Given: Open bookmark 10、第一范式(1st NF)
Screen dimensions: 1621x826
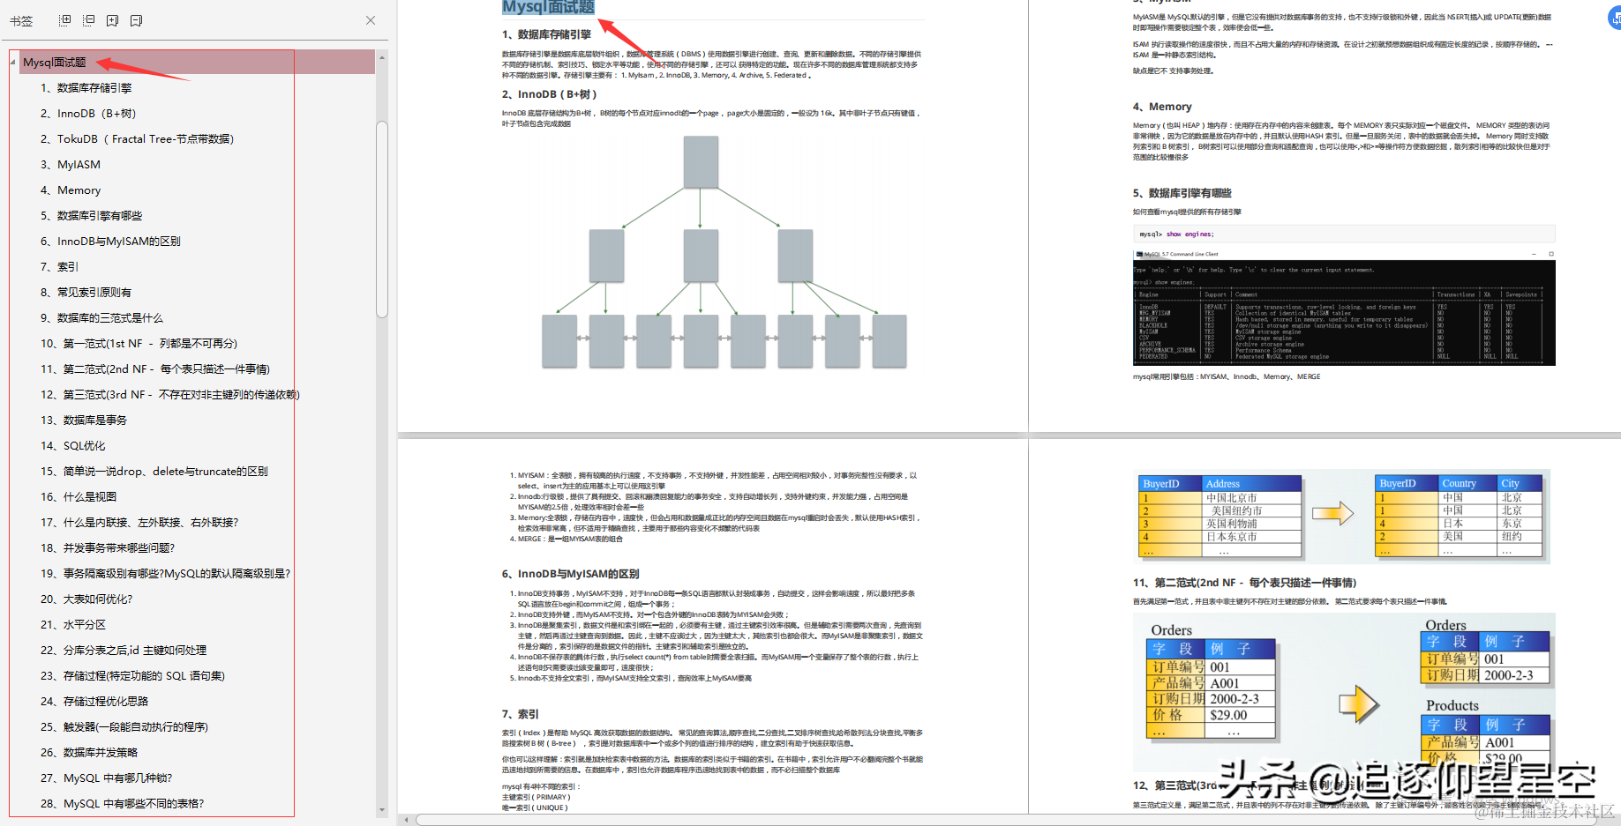Looking at the screenshot, I should [x=139, y=343].
